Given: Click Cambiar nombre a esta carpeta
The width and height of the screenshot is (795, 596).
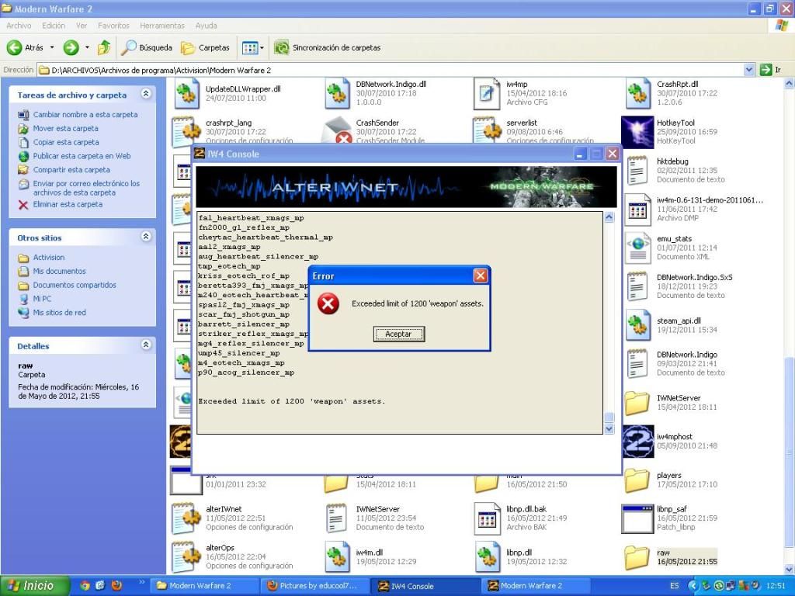Looking at the screenshot, I should pos(85,115).
